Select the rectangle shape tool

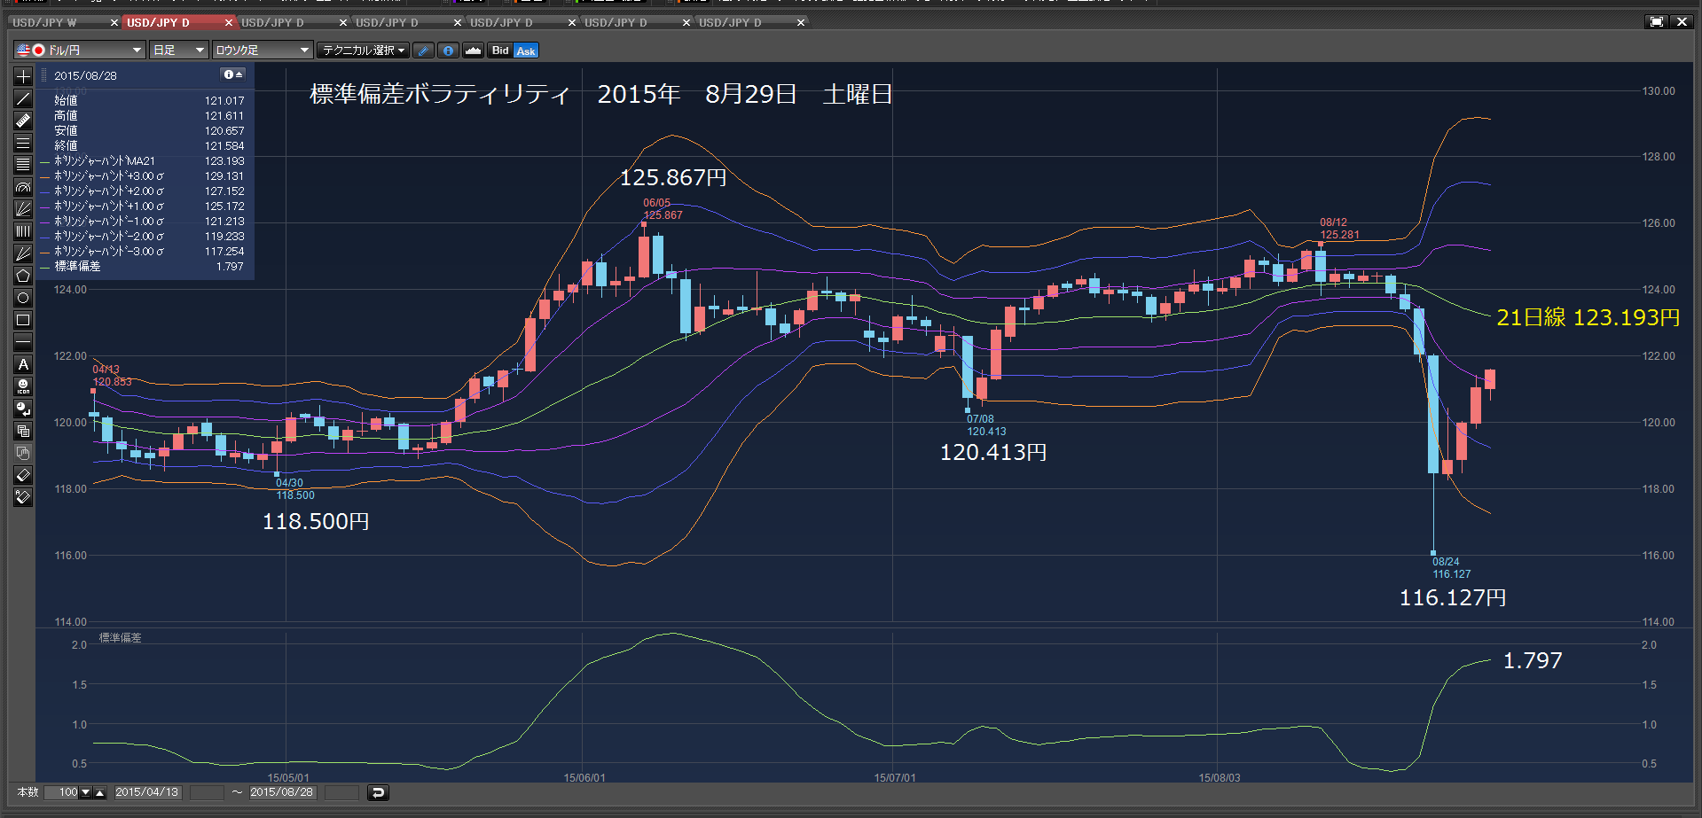click(23, 320)
